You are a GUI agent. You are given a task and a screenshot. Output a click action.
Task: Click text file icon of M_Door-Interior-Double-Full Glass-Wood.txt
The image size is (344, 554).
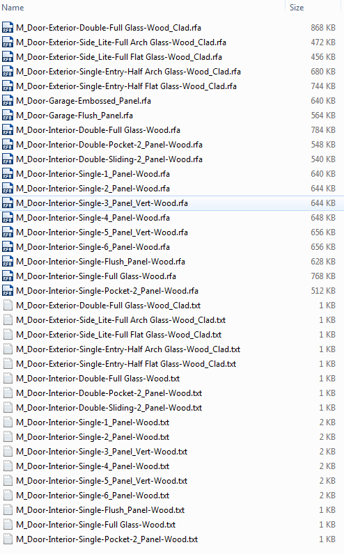tap(8, 379)
